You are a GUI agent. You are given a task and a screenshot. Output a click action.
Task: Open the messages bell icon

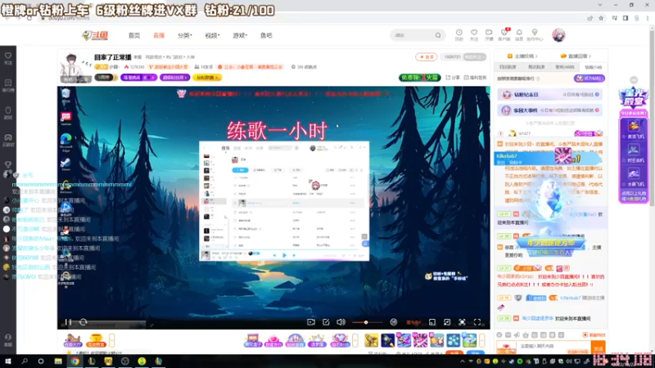click(x=519, y=34)
